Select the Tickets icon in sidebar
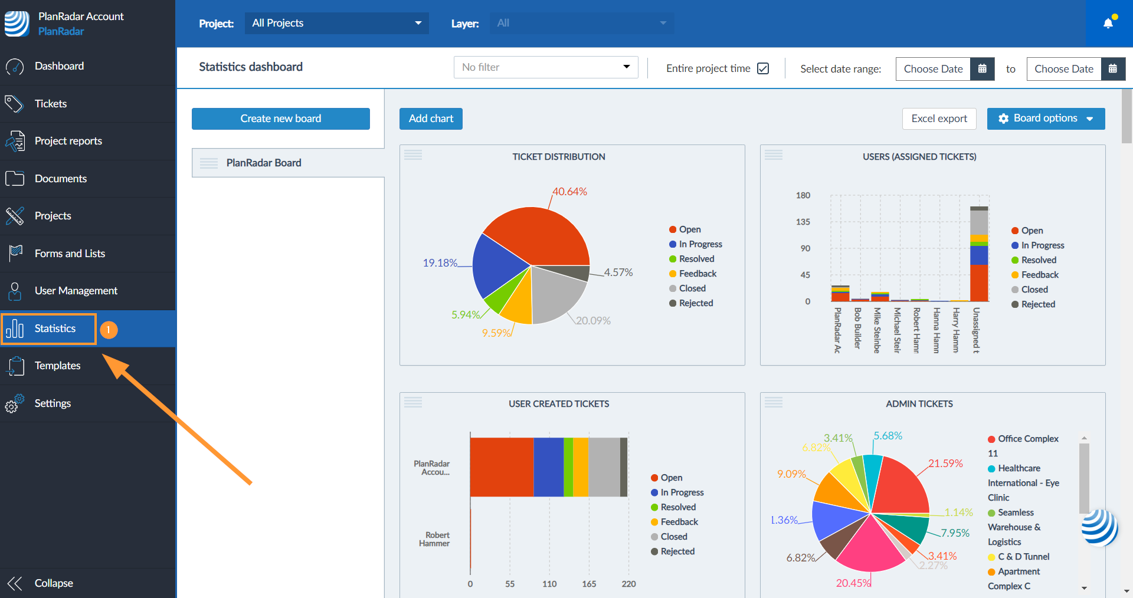Viewport: 1133px width, 598px height. (14, 103)
